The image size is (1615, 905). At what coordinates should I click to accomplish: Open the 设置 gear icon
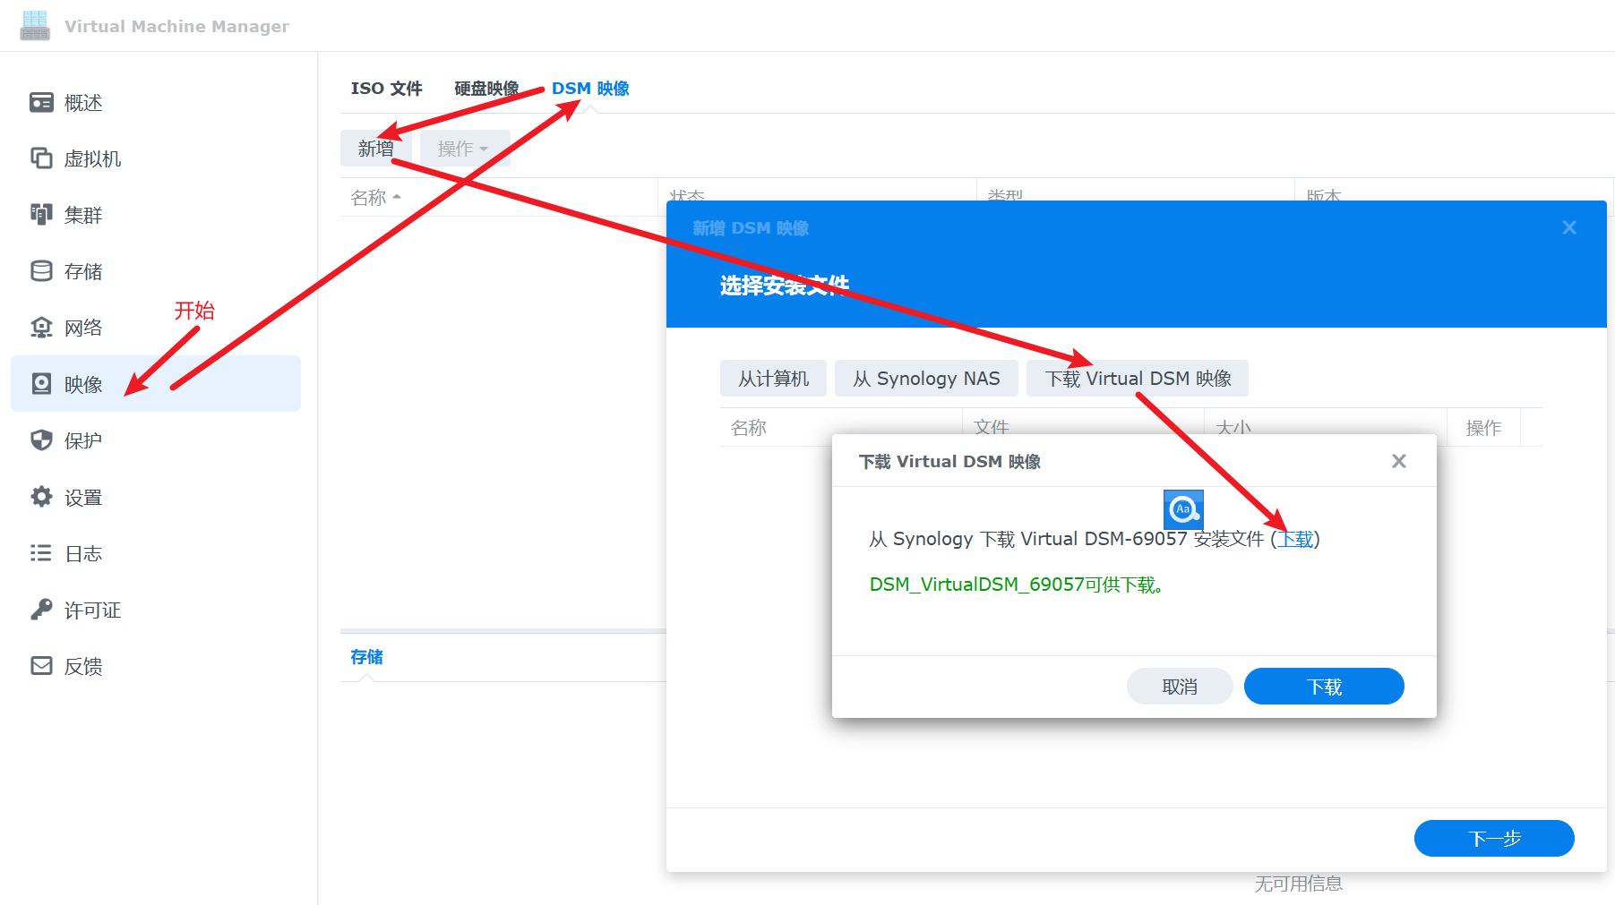click(x=41, y=496)
